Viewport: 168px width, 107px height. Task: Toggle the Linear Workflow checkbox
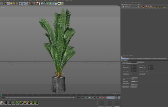click(132, 83)
